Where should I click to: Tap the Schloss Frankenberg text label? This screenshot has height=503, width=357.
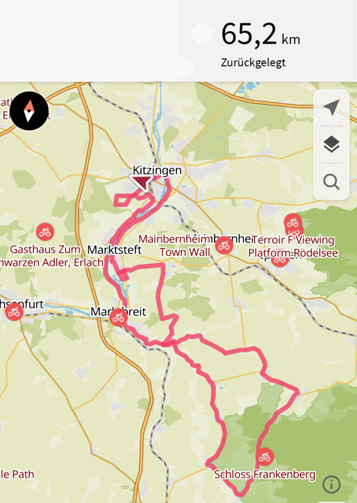click(265, 474)
